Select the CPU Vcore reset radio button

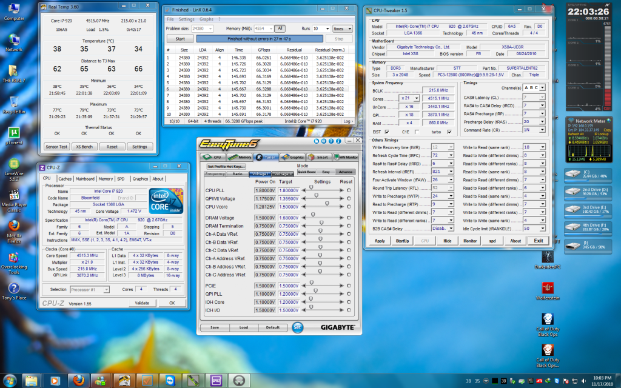click(349, 207)
